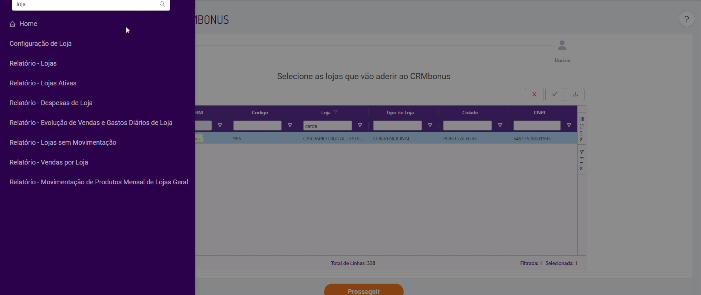
Task: Click the Codigo filter input field
Action: [257, 126]
